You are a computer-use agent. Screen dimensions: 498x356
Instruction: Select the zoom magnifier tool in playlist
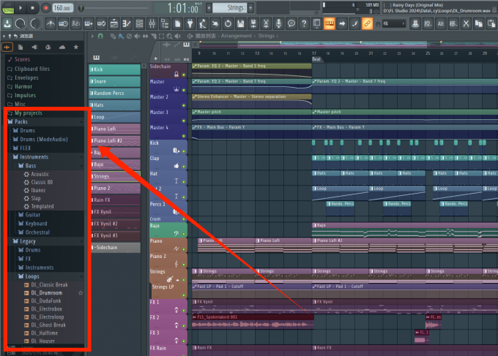point(170,36)
